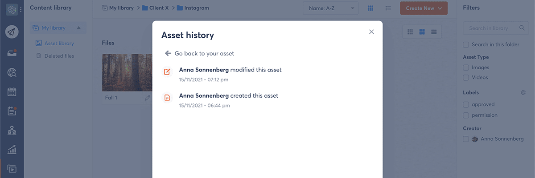Screen dimensions: 535x178
Task: Switch to grid view icon in toolbar
Action: pos(370,8)
